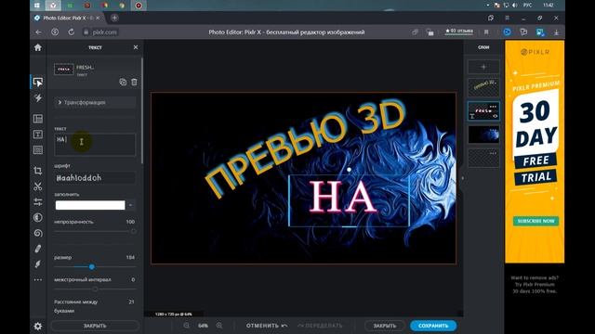
Task: Reload the browser page
Action: (71, 32)
